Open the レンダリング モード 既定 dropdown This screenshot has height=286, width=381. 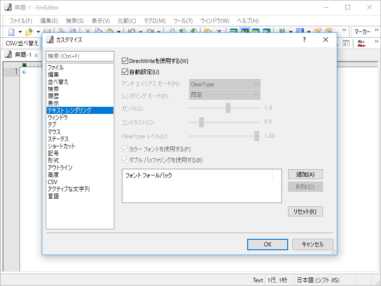coord(224,94)
